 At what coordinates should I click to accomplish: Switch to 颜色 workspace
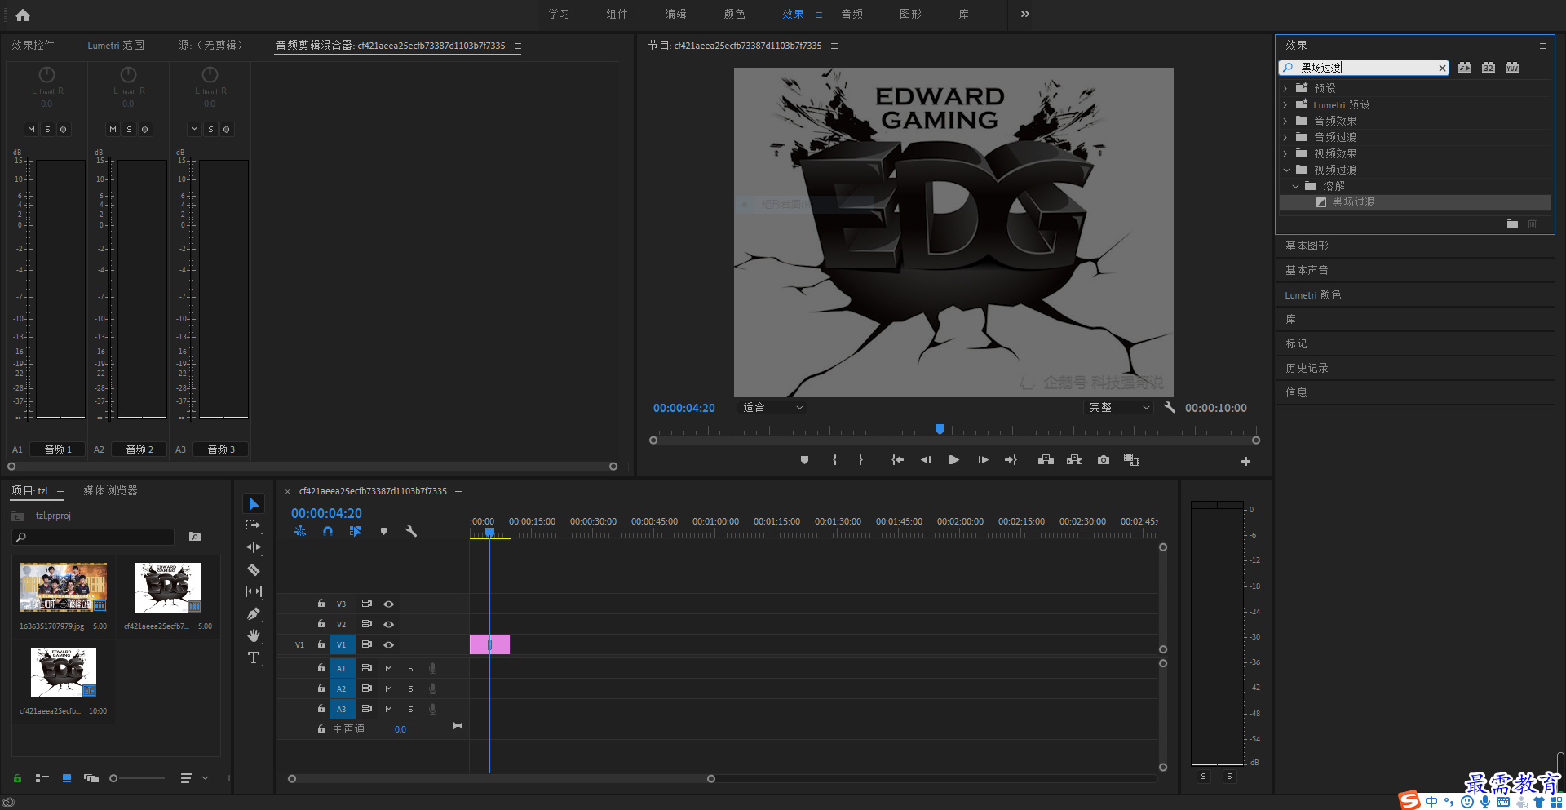[x=735, y=14]
